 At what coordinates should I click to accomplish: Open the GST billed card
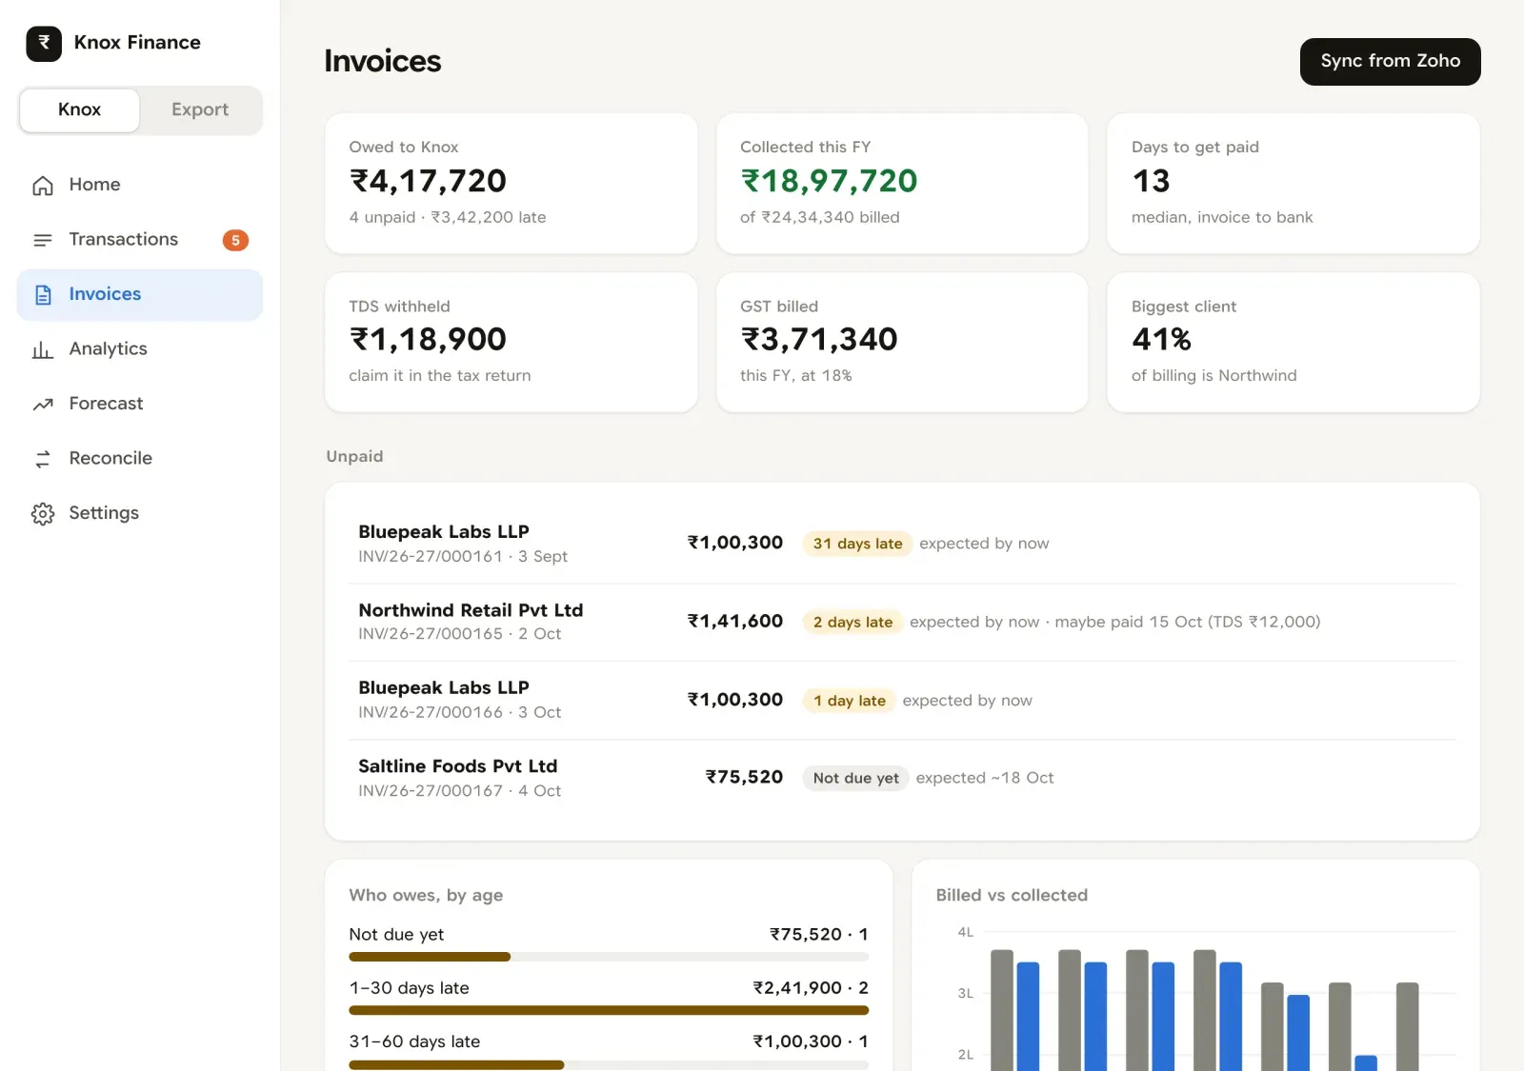902,343
